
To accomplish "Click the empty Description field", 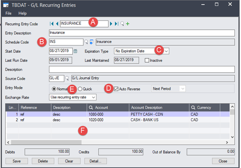I will (142, 69).
